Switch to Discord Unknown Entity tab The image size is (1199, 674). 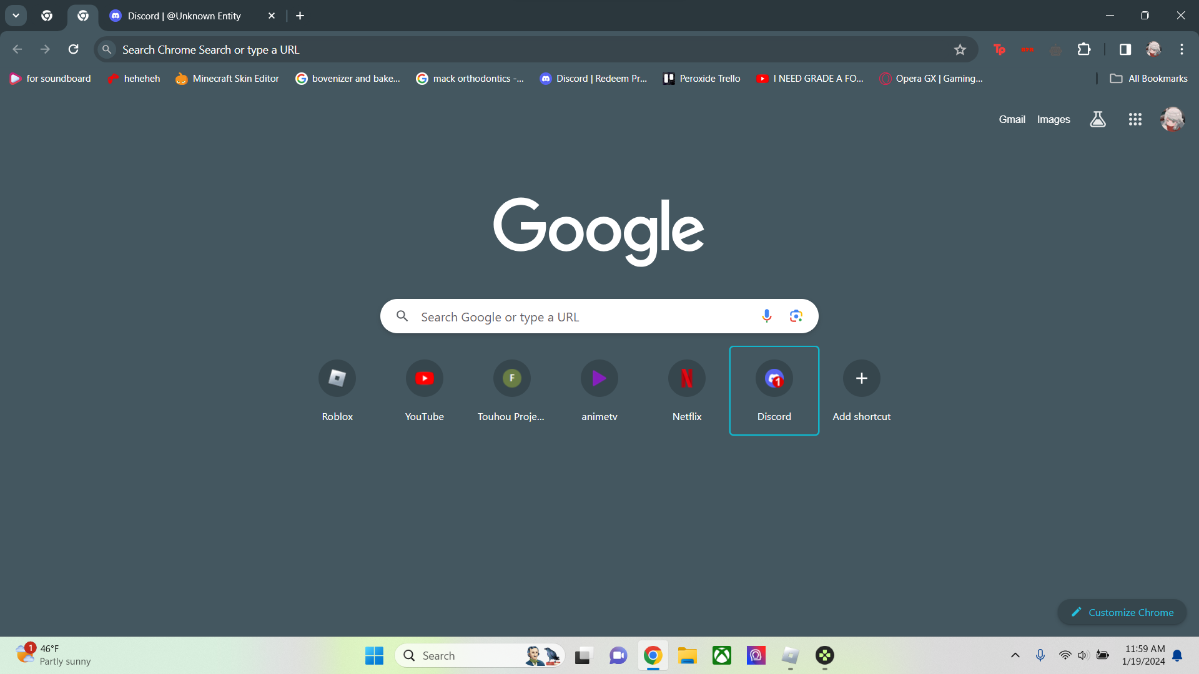[x=184, y=16]
